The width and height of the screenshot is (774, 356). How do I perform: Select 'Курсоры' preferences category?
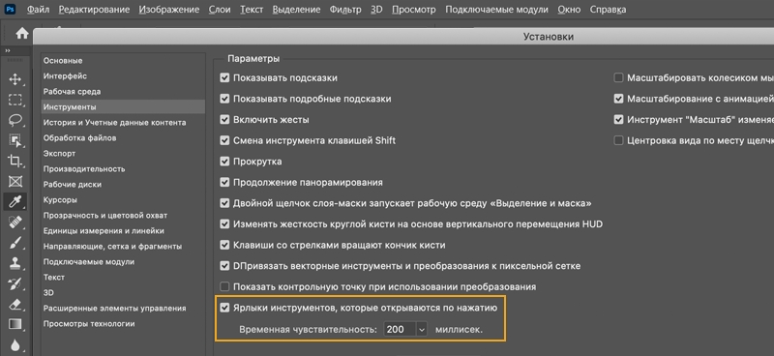(123, 199)
